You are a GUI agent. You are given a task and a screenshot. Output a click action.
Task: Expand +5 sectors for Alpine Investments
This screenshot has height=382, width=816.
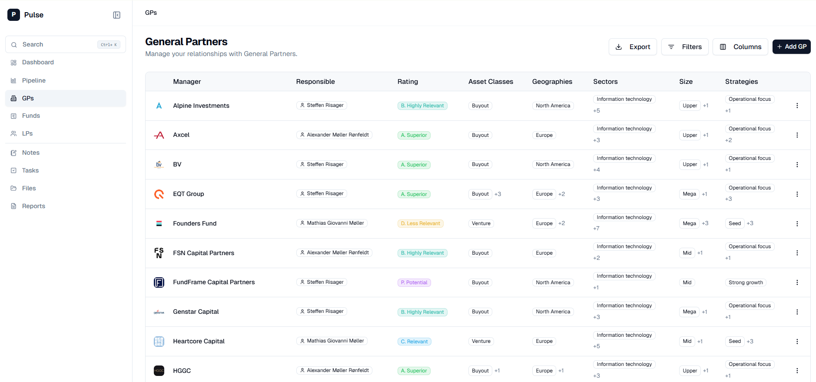[x=596, y=110]
